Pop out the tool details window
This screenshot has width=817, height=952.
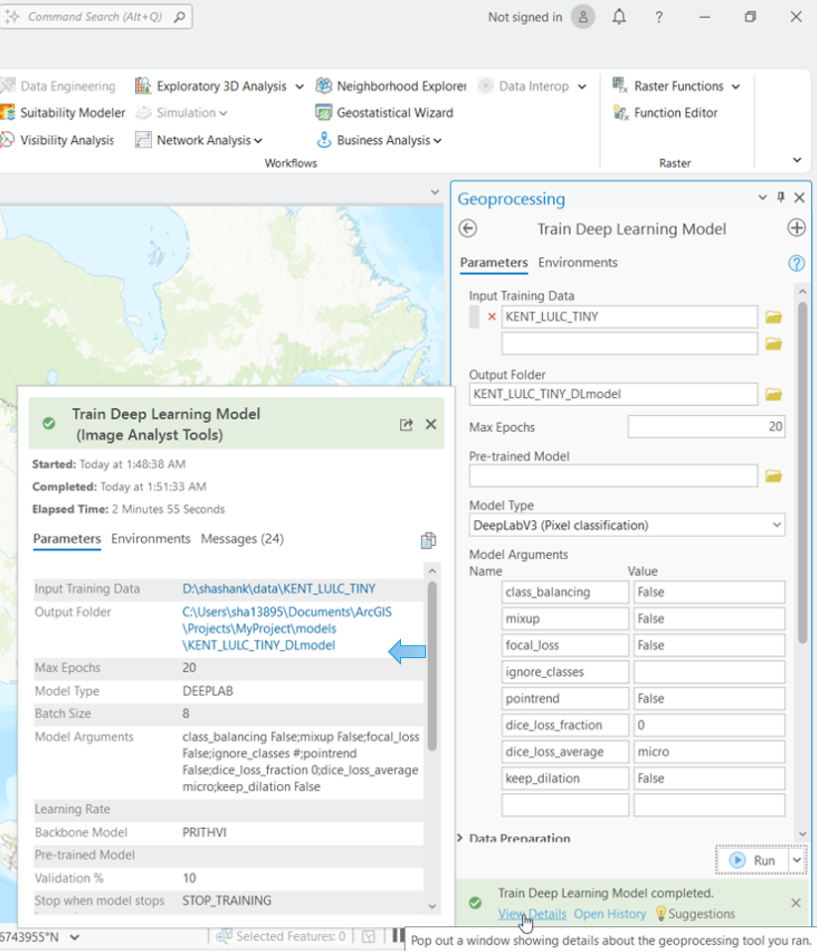(x=406, y=424)
